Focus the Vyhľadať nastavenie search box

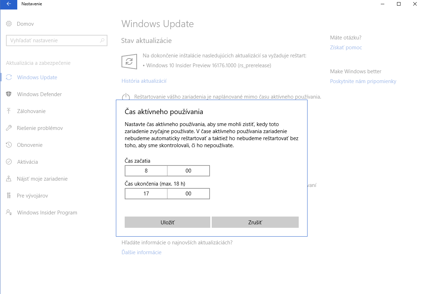tap(56, 40)
